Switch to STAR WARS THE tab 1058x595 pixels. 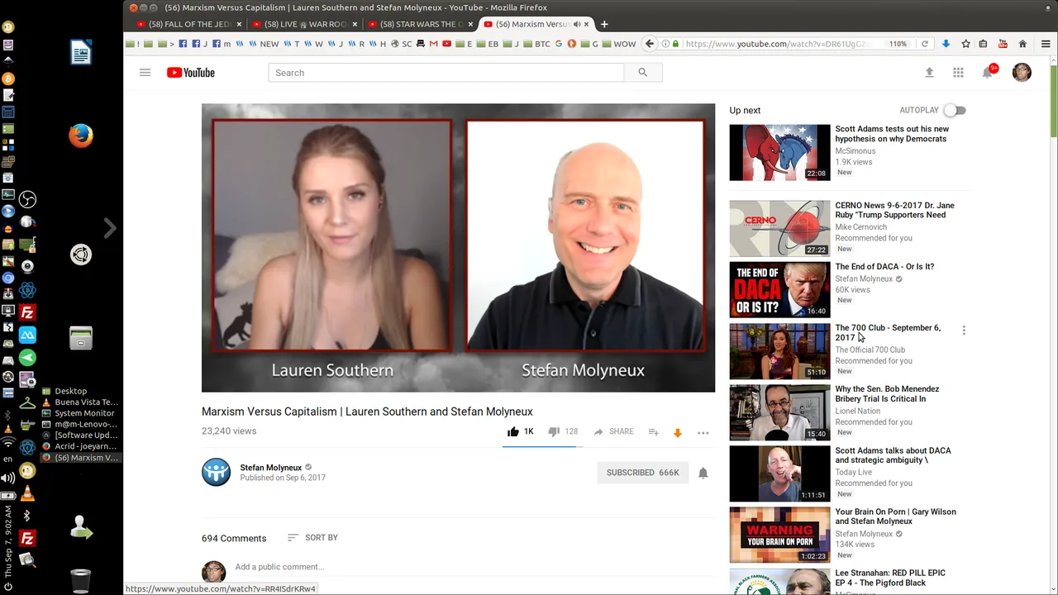(420, 24)
